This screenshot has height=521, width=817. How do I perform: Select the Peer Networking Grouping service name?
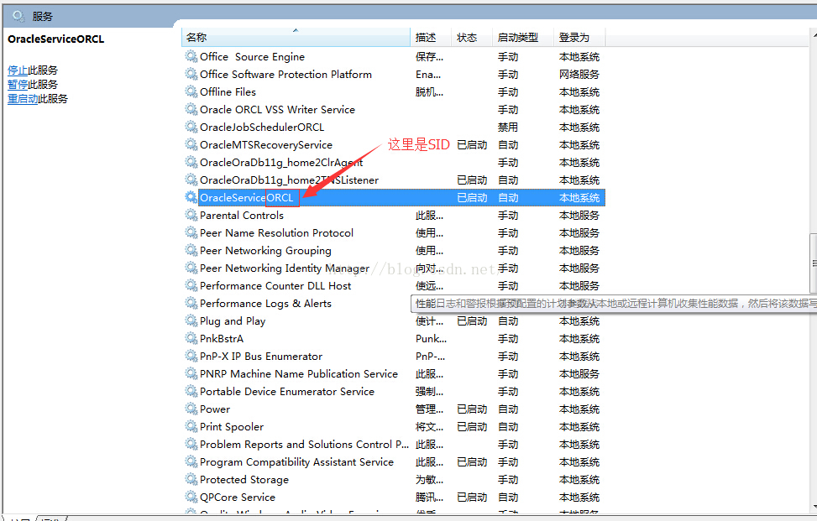click(x=265, y=251)
